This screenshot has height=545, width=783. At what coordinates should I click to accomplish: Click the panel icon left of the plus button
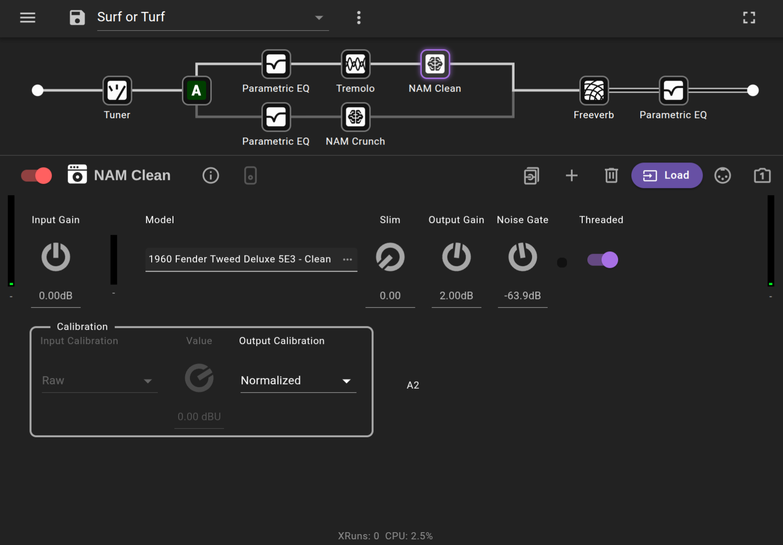point(532,176)
